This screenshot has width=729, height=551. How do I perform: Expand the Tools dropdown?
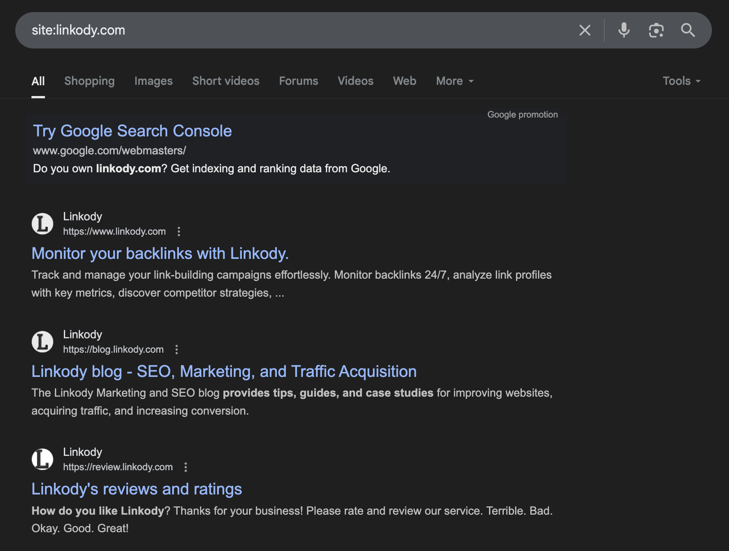682,81
